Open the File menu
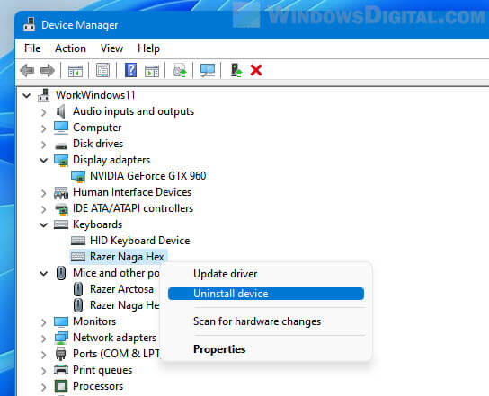Viewport: 489px width, 396px height. [x=32, y=48]
